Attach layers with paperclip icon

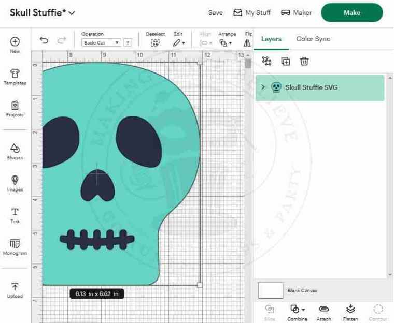pyautogui.click(x=323, y=312)
